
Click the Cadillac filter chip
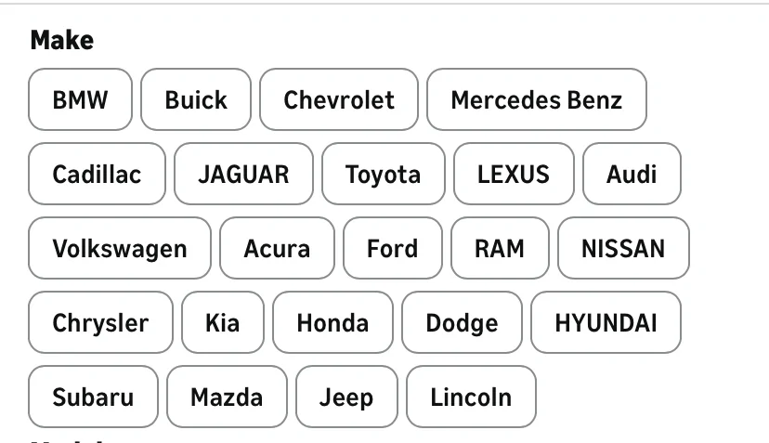pos(97,175)
